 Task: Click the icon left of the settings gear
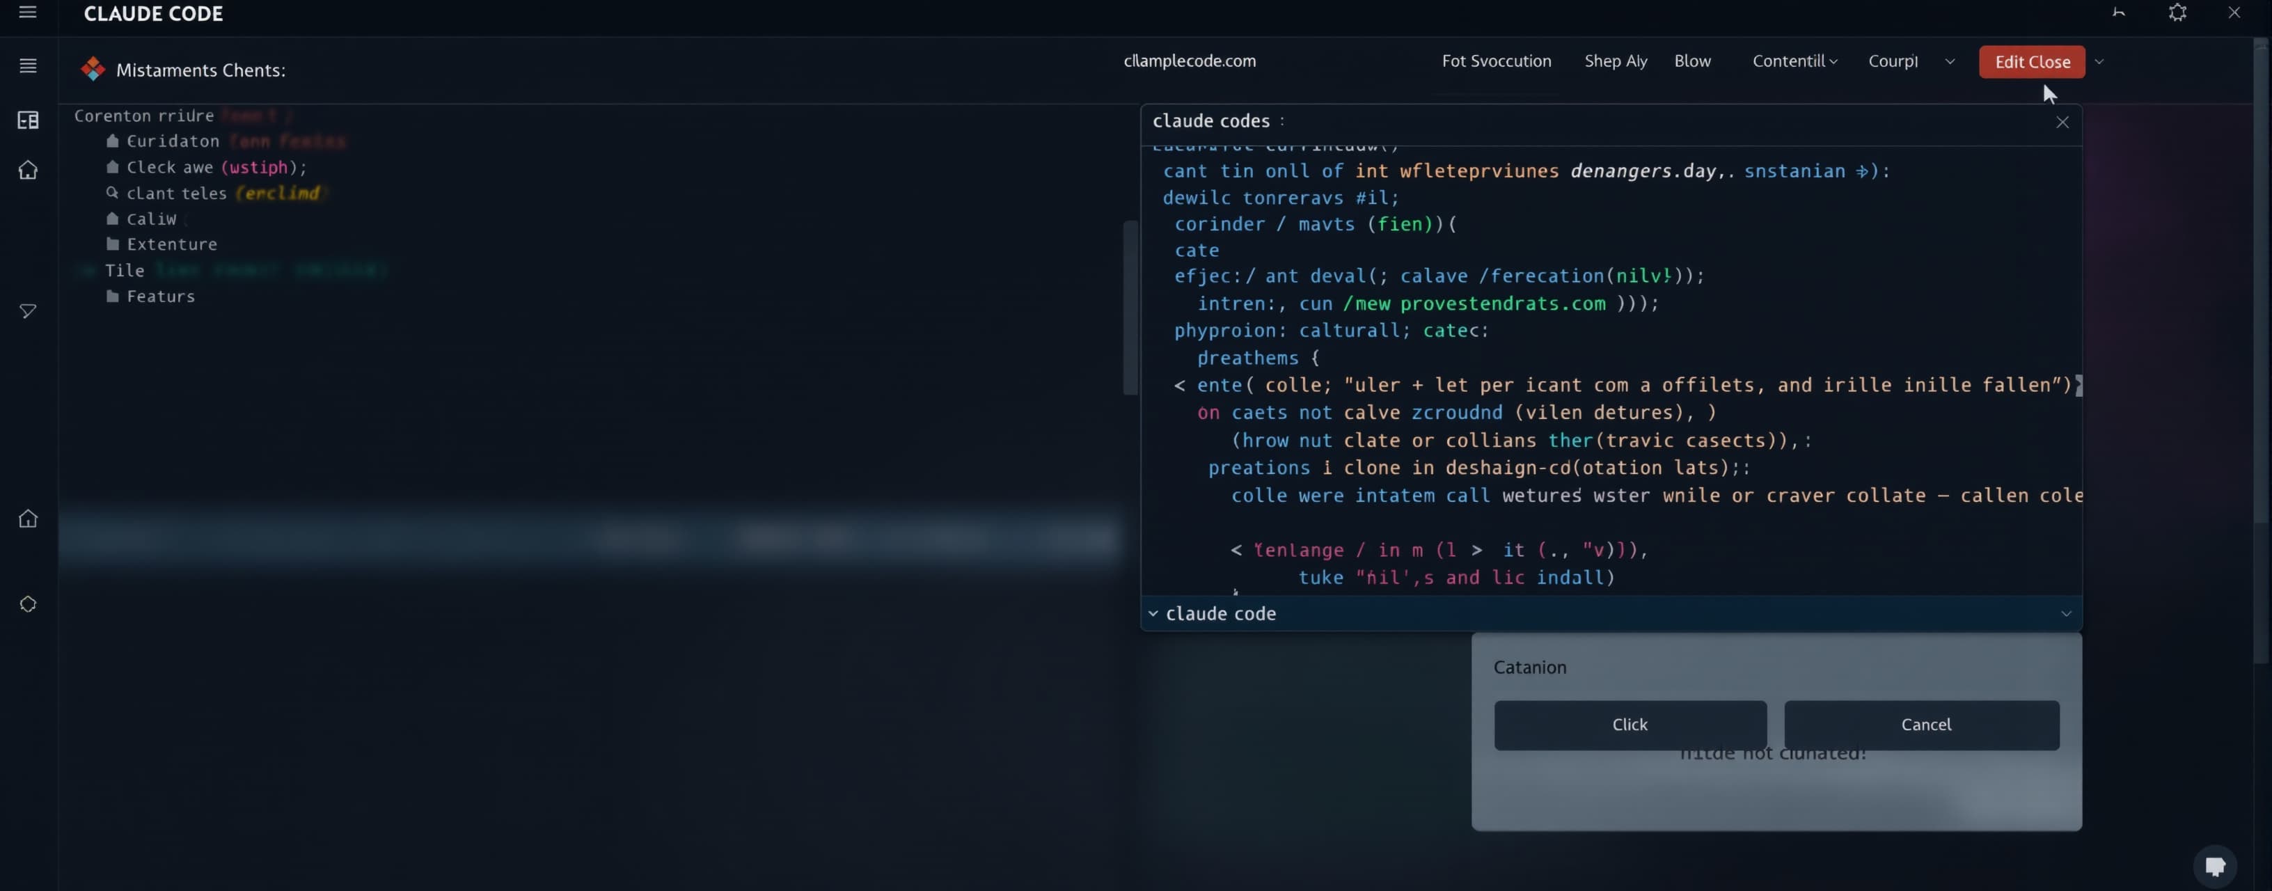point(2119,13)
